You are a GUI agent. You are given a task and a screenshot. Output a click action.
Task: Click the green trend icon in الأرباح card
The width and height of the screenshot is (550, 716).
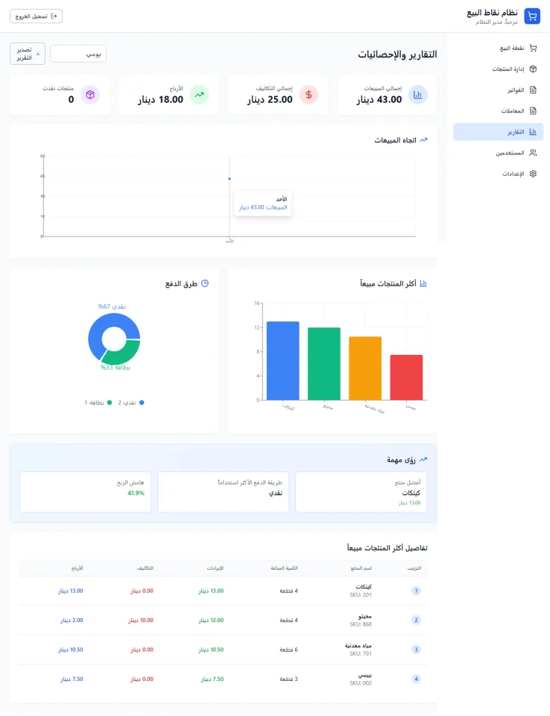pyautogui.click(x=200, y=95)
